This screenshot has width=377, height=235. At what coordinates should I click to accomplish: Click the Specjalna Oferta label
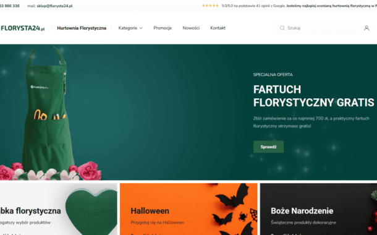273,75
